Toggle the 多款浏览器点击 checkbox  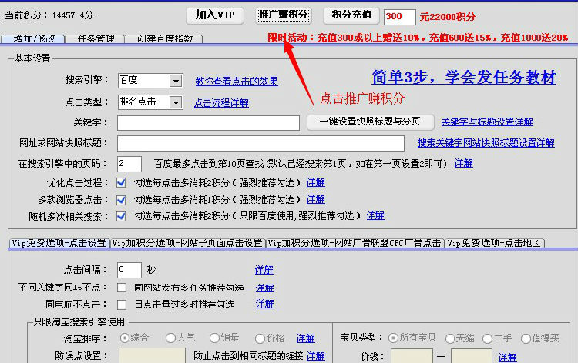pos(121,199)
